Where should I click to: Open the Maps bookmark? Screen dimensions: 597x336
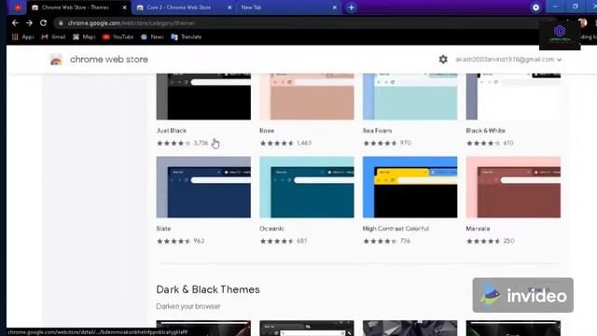click(x=84, y=37)
